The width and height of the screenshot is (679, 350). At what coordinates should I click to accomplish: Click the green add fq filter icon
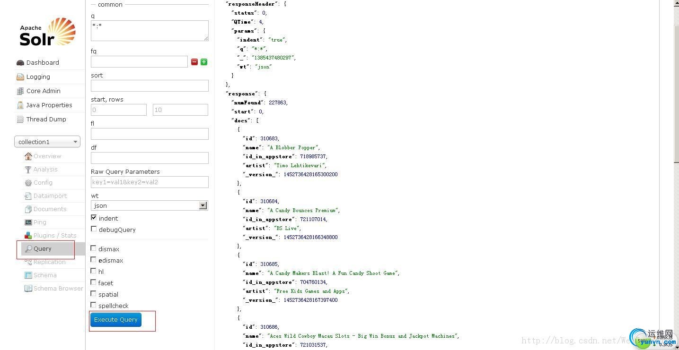point(204,62)
